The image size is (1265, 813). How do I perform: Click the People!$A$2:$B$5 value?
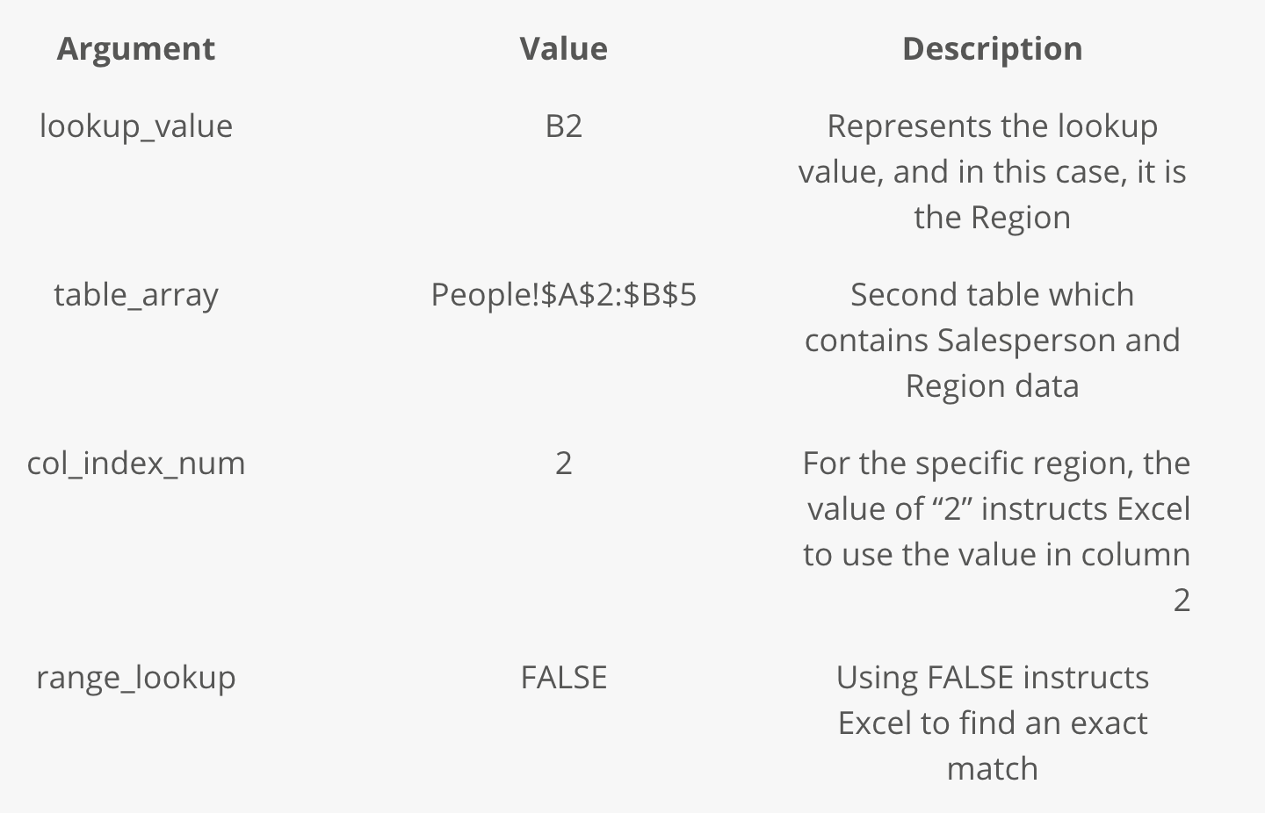[563, 295]
